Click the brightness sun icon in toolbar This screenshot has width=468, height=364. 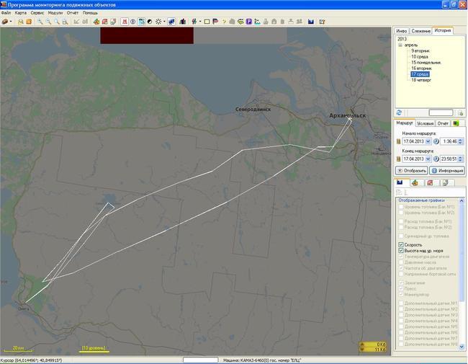coord(159,22)
